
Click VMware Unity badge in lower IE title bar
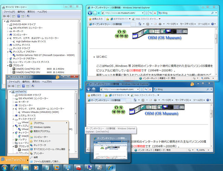(192, 84)
